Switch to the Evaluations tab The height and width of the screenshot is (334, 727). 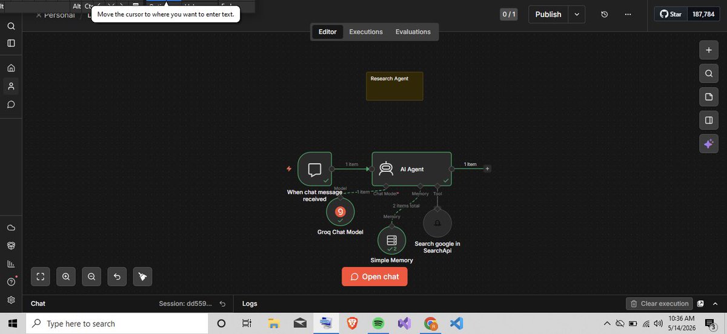413,32
